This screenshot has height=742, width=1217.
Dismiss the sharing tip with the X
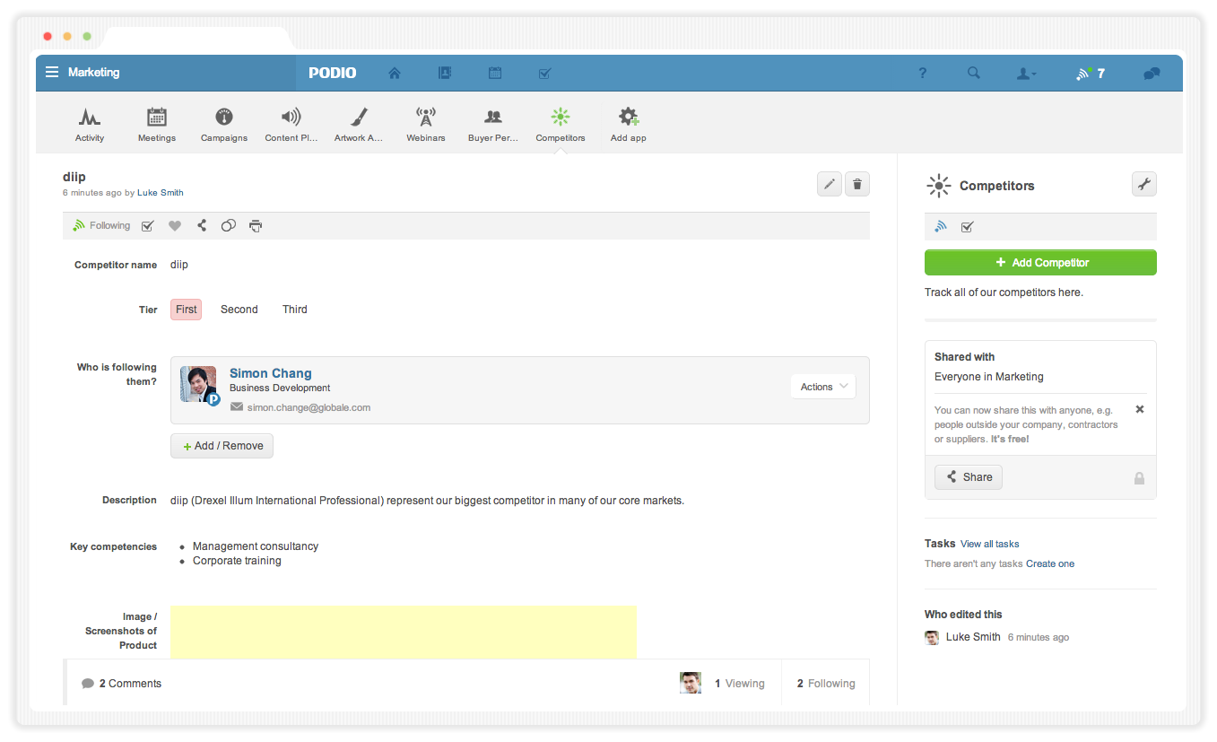tap(1140, 409)
